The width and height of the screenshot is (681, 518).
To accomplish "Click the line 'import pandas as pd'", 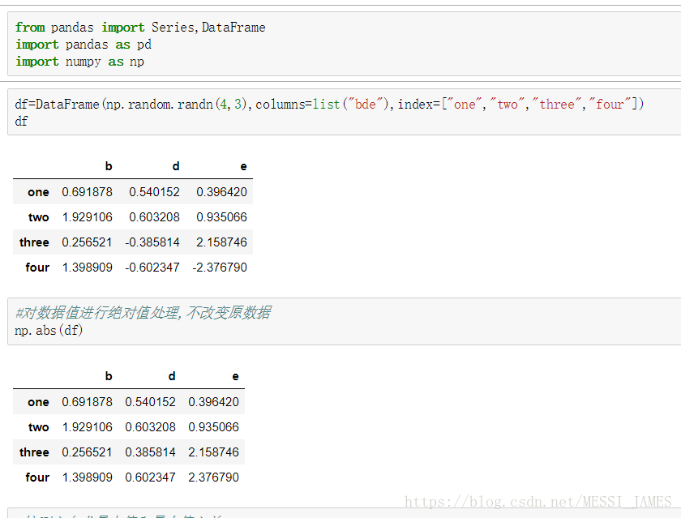I will [84, 45].
